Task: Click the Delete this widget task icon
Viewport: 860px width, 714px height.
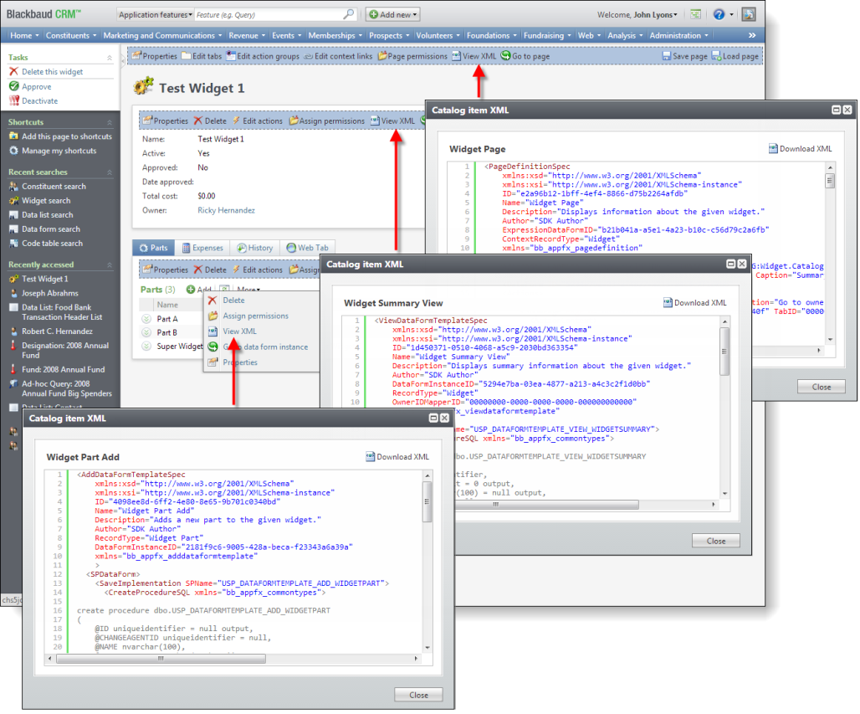Action: [x=13, y=71]
